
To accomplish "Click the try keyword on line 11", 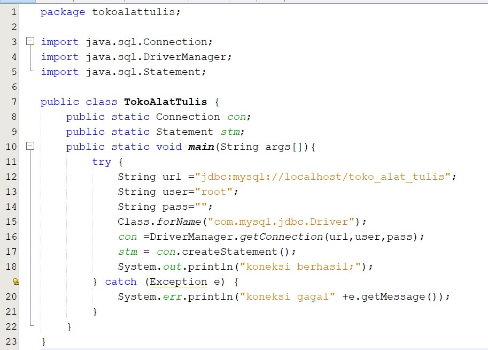I will tap(102, 162).
